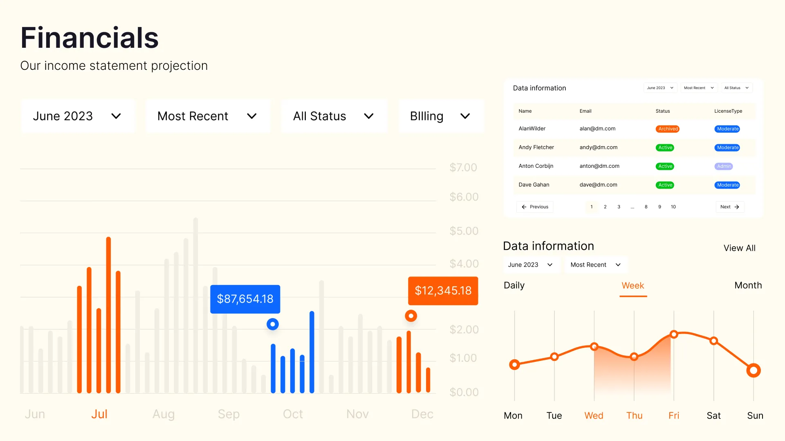Screen dimensions: 785x441
Task: Open the large June 2023 dropdown
Action: point(77,116)
